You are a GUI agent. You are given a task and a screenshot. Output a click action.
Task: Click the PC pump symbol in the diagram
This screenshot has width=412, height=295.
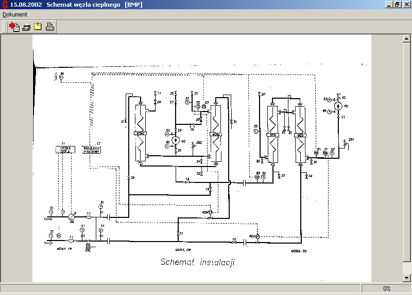(176, 140)
